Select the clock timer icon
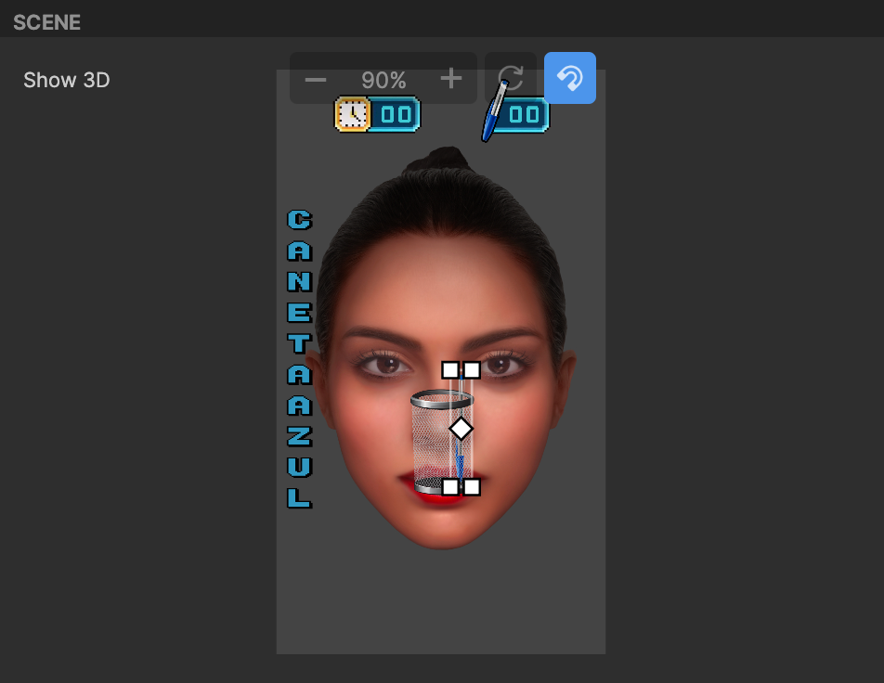This screenshot has width=884, height=683. 353,114
